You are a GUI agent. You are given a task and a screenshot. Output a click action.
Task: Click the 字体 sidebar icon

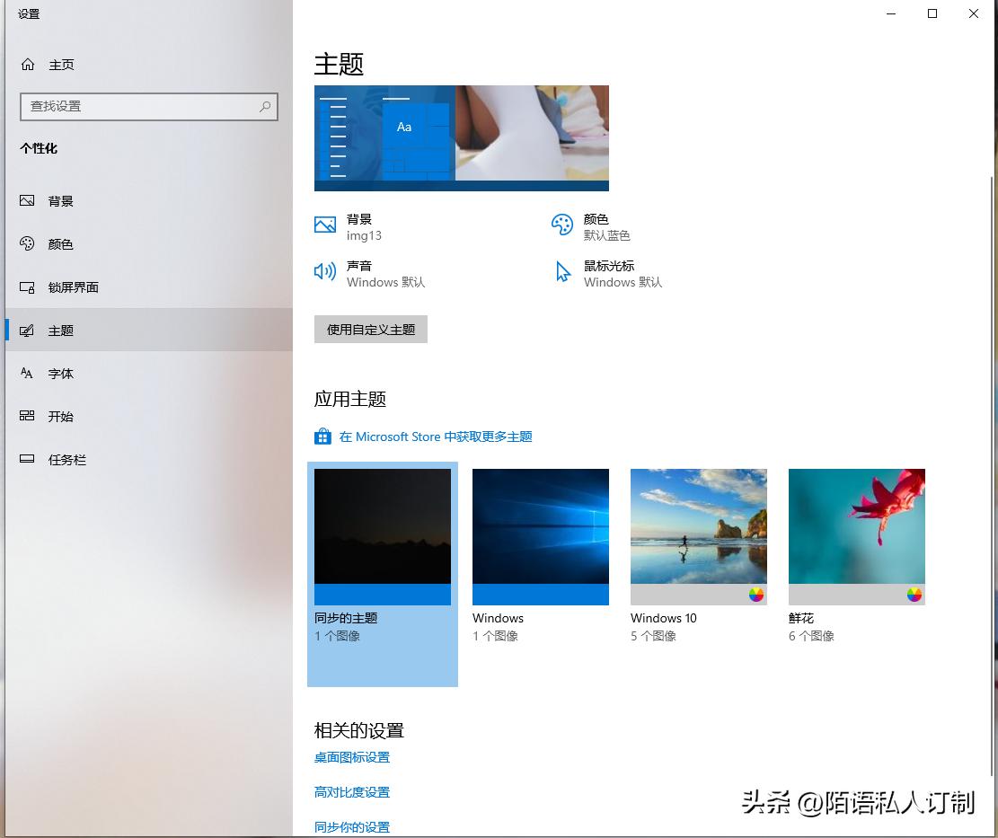29,373
